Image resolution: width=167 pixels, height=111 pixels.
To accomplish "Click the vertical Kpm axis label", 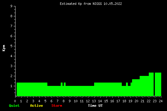I will (4, 48).
